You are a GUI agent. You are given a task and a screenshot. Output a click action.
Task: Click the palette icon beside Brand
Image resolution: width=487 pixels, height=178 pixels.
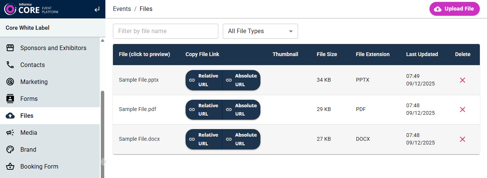[x=11, y=149]
